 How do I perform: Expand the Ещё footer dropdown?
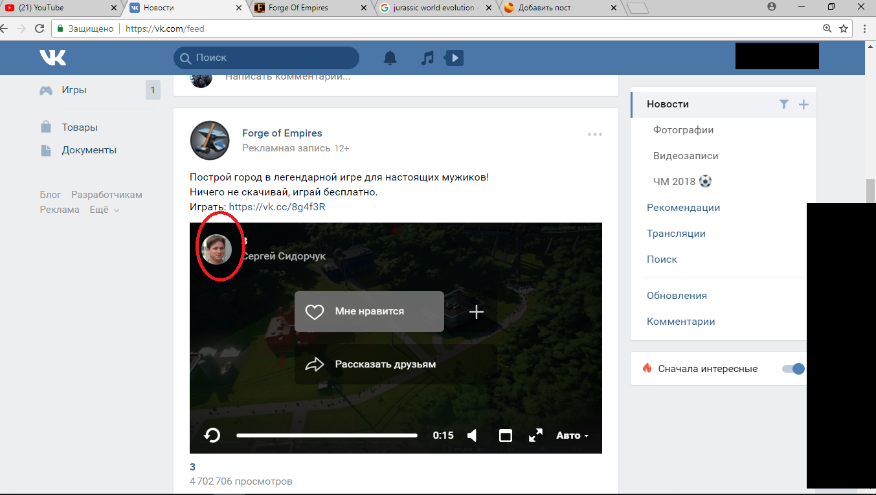click(x=104, y=210)
